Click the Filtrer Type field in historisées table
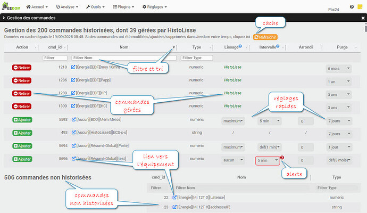 197,58
